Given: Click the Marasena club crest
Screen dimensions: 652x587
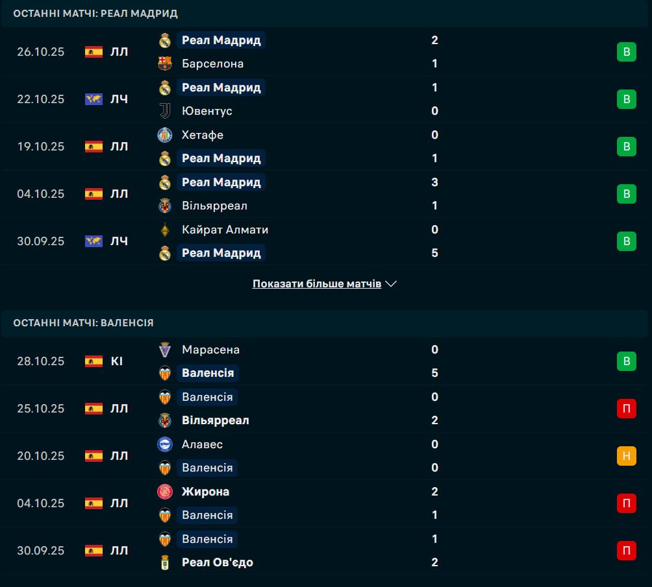Looking at the screenshot, I should [165, 350].
